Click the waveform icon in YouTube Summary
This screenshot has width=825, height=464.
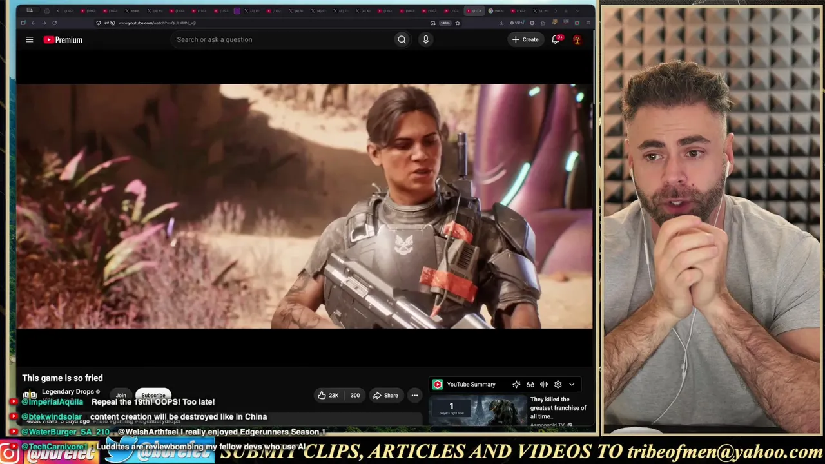click(x=544, y=385)
